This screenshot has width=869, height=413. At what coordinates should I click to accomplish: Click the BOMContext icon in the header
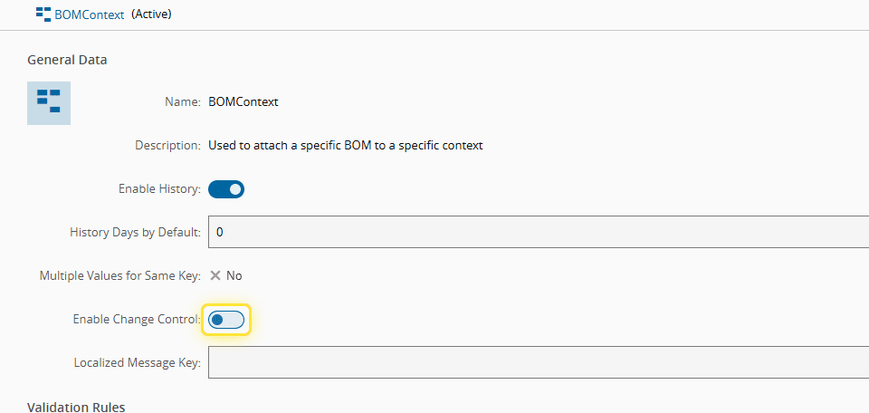(x=43, y=14)
